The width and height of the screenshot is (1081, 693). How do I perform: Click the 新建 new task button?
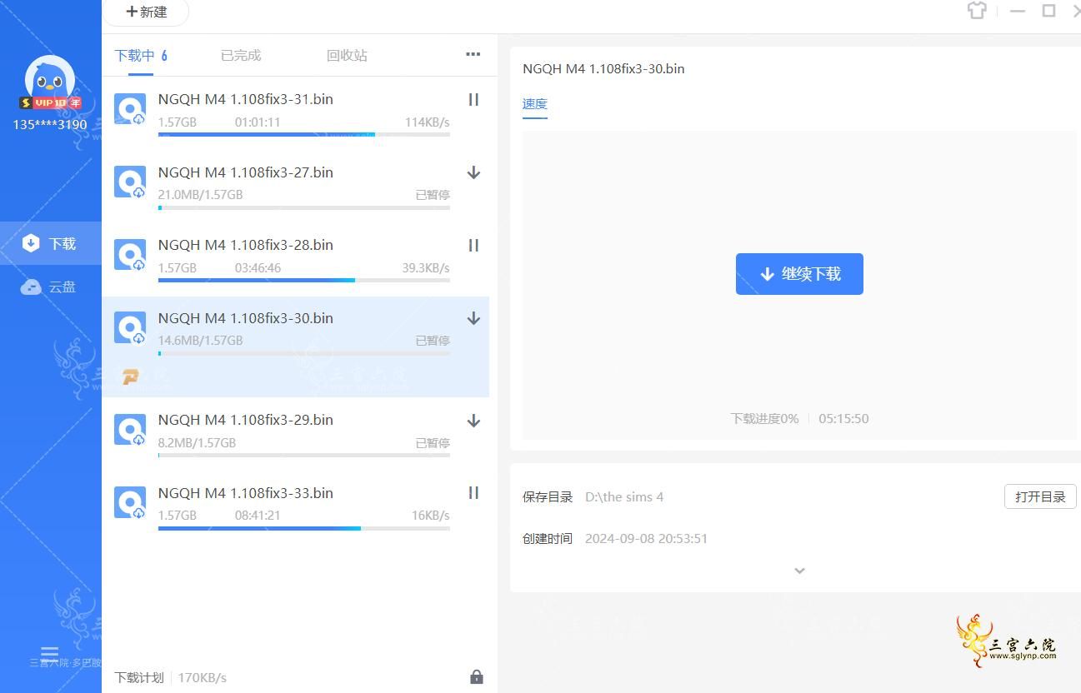click(146, 12)
